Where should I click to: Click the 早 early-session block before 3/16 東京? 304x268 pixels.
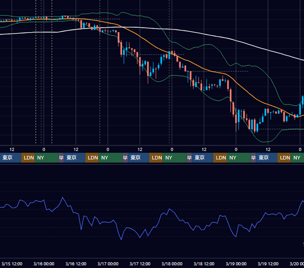click(x=61, y=158)
